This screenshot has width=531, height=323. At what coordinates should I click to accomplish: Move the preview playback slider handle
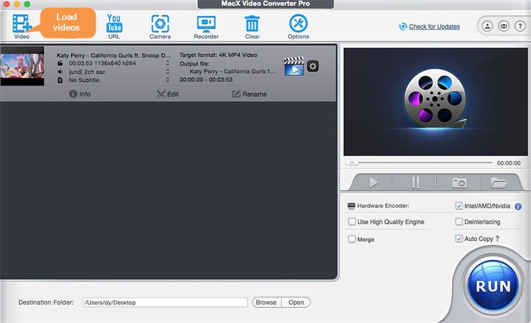[352, 163]
